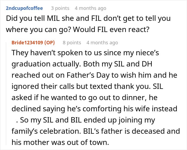Open the Bride1234109 (OP) profile
The width and height of the screenshot is (187, 150).
coord(28,43)
